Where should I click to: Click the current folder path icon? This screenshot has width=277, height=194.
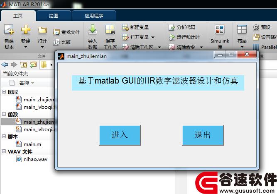point(44,65)
